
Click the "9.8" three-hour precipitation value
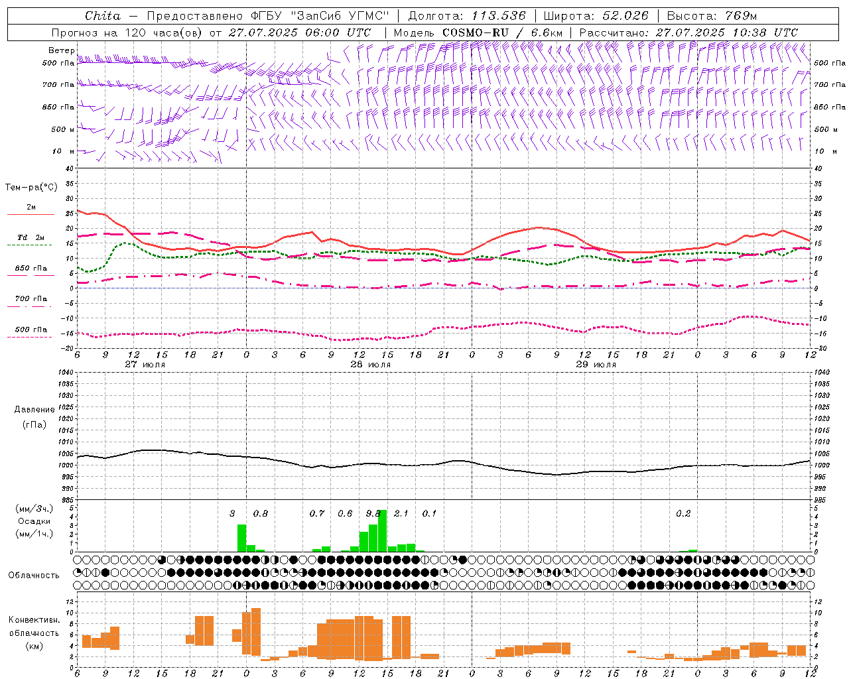point(373,513)
